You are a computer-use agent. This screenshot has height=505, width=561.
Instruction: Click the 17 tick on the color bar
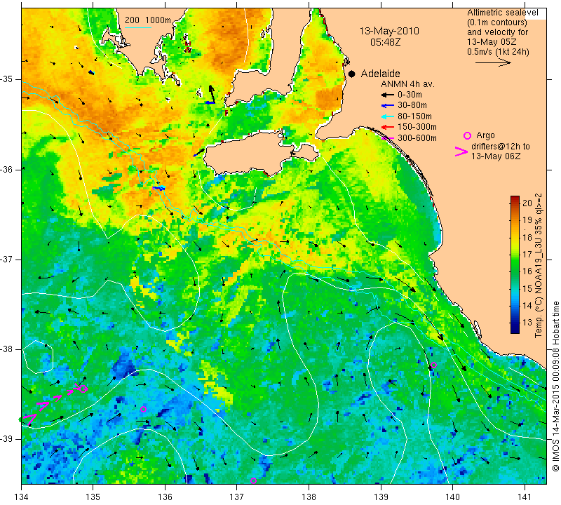(527, 255)
